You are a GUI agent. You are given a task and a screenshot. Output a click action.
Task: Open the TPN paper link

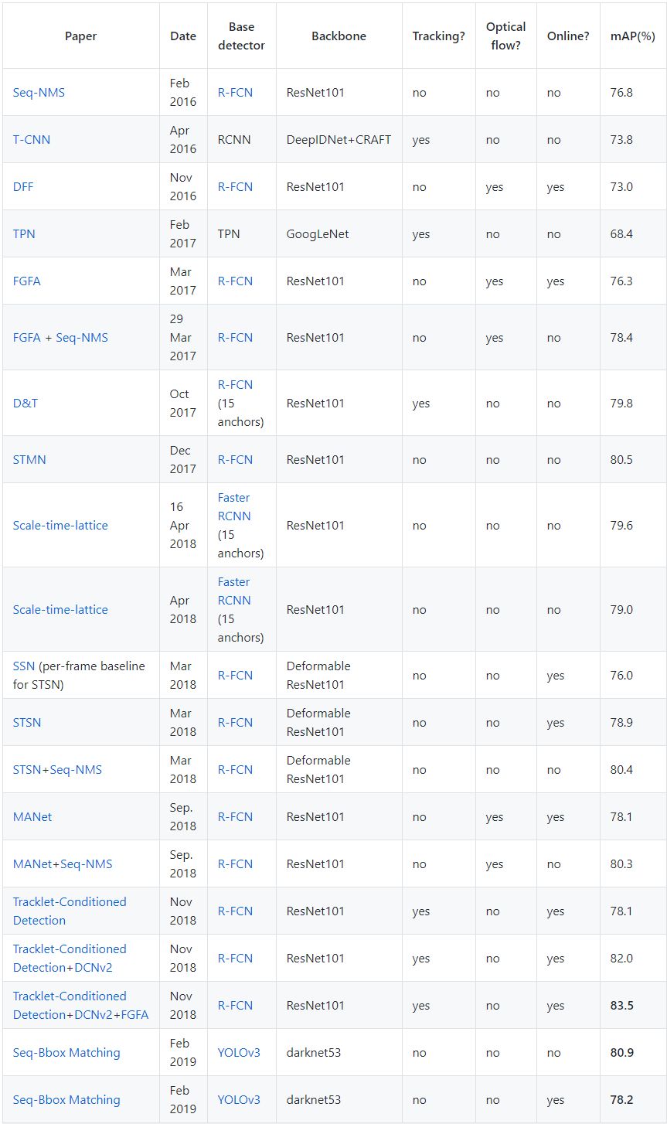click(24, 233)
